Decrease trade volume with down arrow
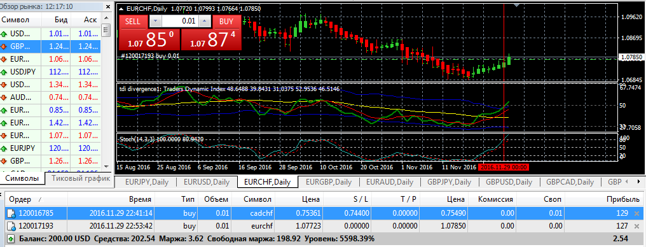646x247 pixels. pos(155,21)
